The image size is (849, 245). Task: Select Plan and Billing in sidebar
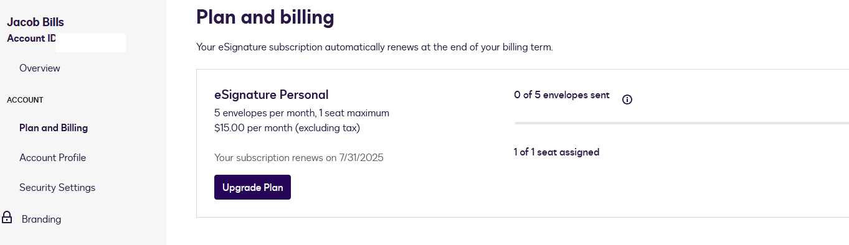[54, 128]
